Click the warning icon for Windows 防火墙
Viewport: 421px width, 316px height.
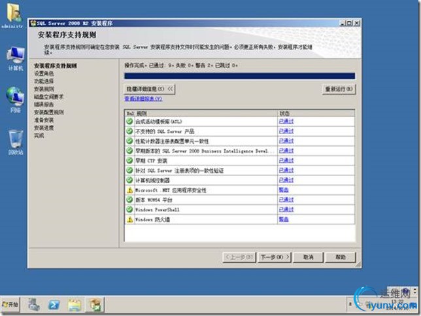pos(129,220)
